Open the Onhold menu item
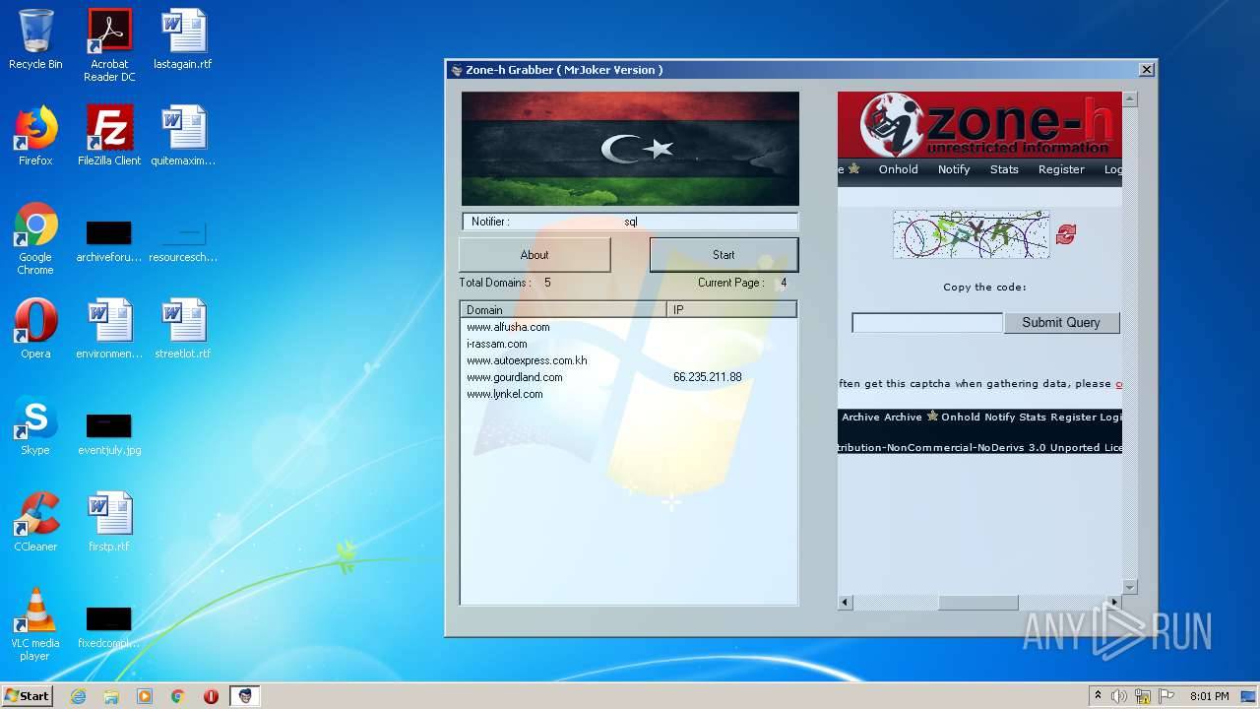This screenshot has height=709, width=1260. [x=899, y=169]
